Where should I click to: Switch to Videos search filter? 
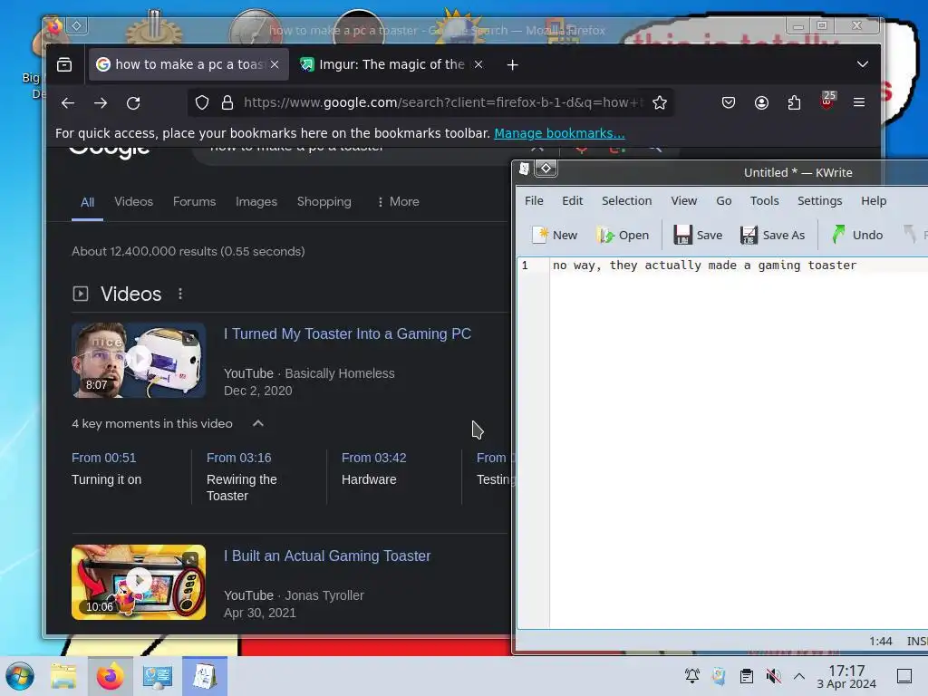point(134,202)
